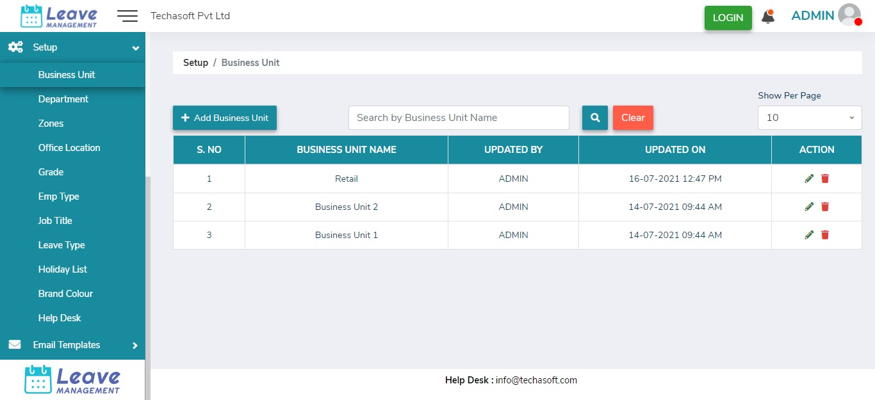Click the admin profile avatar
Viewport: 875px width, 400px height.
[x=849, y=15]
